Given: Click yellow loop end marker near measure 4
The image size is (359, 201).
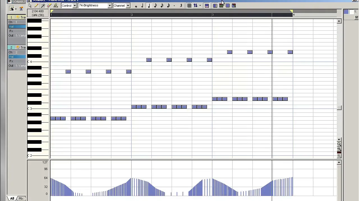Looking at the screenshot, I should coord(291,11).
